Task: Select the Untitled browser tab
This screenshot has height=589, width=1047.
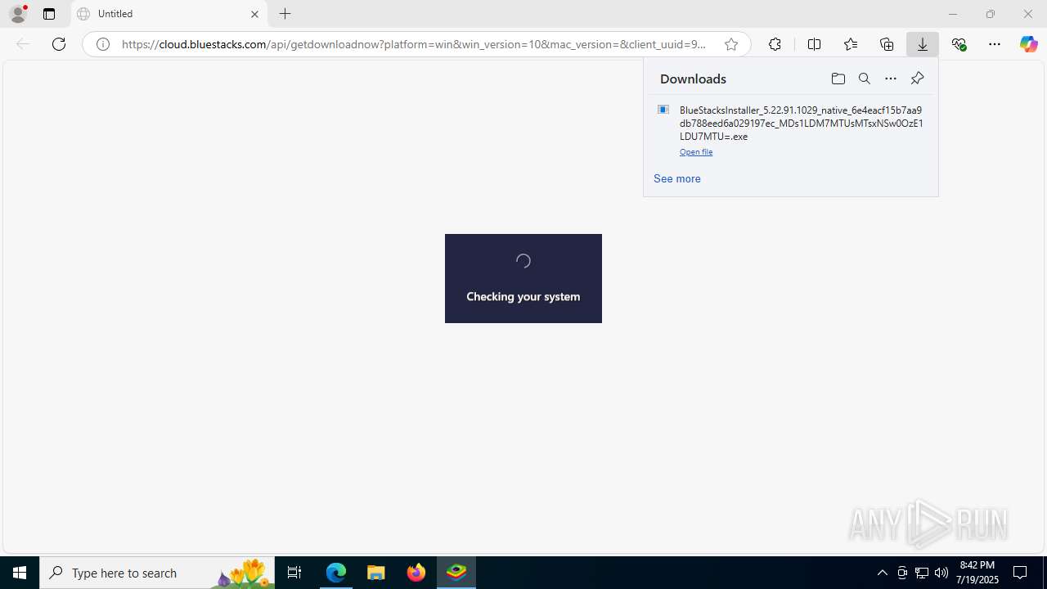Action: (169, 14)
